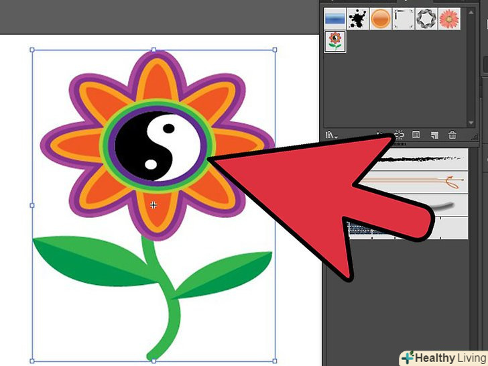Open the Symbol Libraries menu
The width and height of the screenshot is (488, 366).
point(331,135)
